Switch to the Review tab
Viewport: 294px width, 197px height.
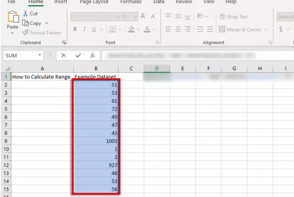184,2
